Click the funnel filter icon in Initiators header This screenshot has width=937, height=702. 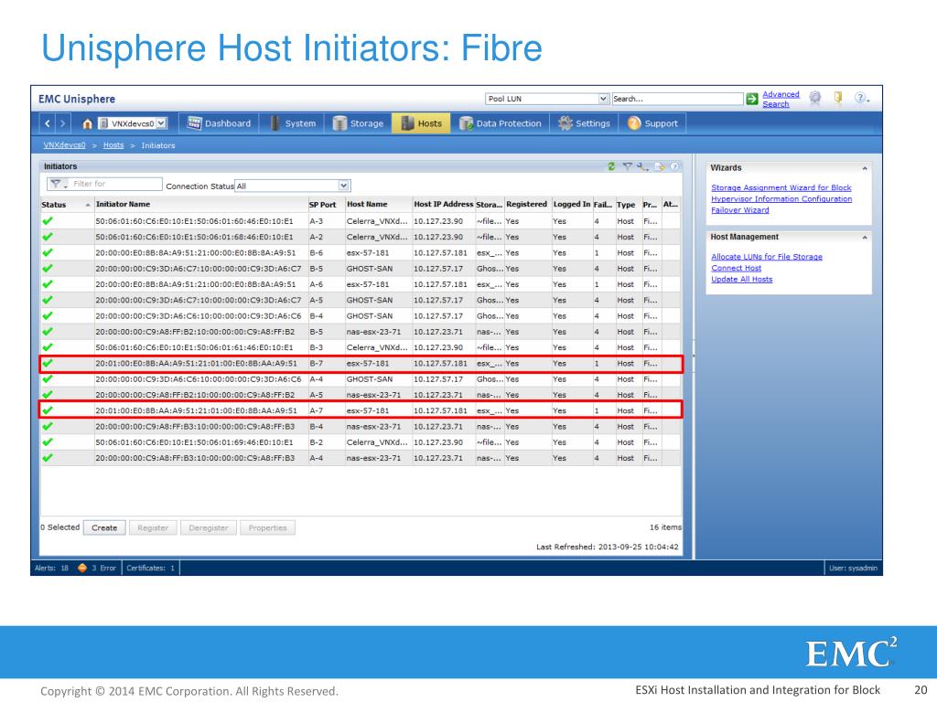(627, 166)
